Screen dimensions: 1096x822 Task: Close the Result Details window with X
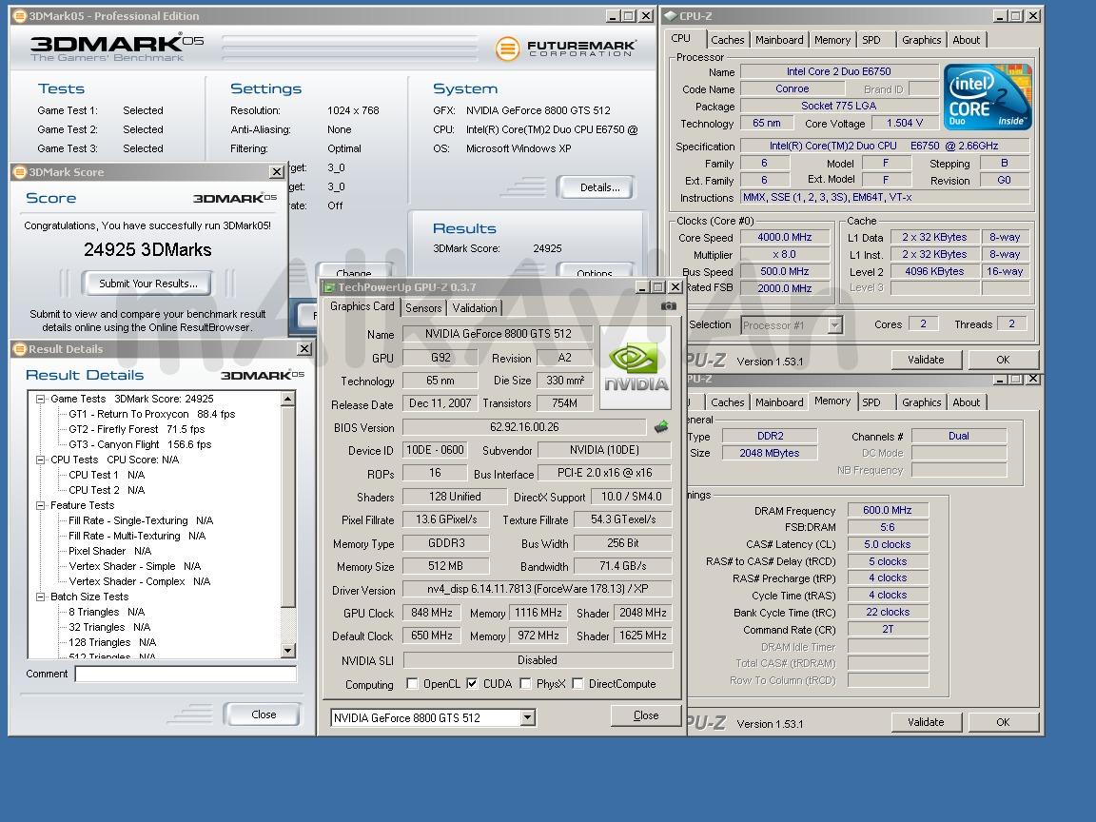(304, 349)
